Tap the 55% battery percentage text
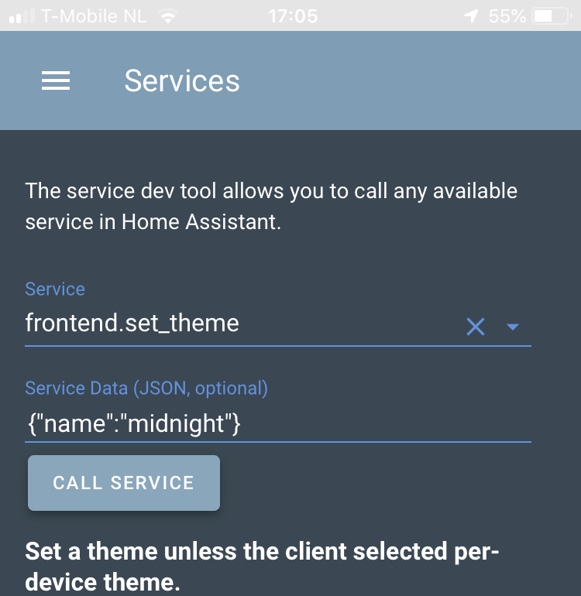The height and width of the screenshot is (596, 581). coord(507,16)
